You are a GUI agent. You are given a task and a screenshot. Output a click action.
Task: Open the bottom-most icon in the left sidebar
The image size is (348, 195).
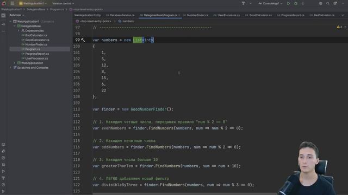click(x=3, y=191)
